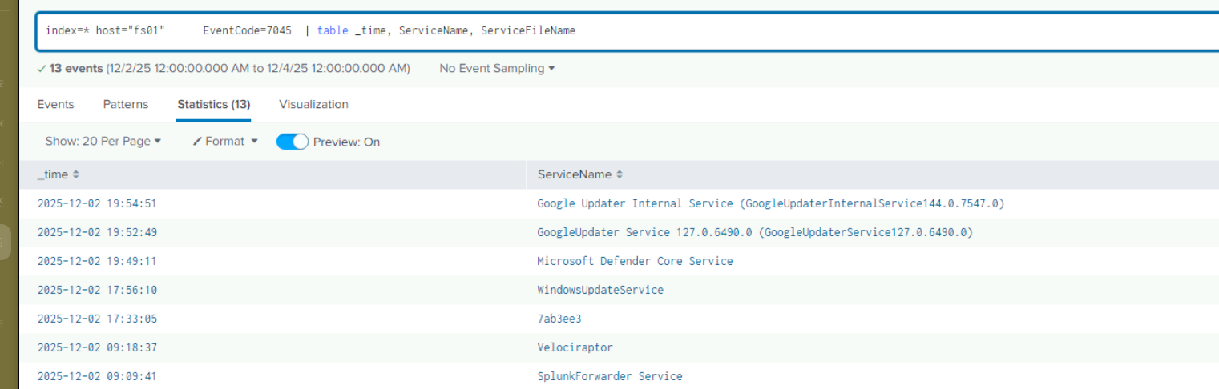Viewport: 1219px width, 389px height.
Task: Open the Visualization tab
Action: pos(313,105)
